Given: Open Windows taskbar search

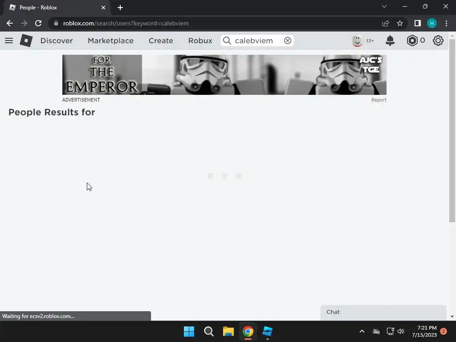Looking at the screenshot, I should click(209, 331).
